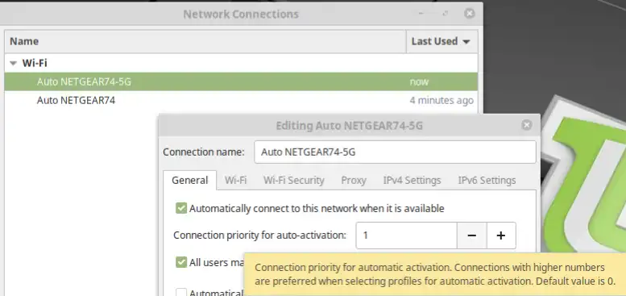The height and width of the screenshot is (296, 626).
Task: Open the Wi-Fi Security tab
Action: pyautogui.click(x=294, y=180)
